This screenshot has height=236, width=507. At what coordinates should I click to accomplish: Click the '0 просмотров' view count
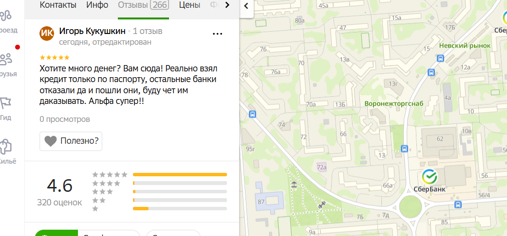pyautogui.click(x=65, y=119)
